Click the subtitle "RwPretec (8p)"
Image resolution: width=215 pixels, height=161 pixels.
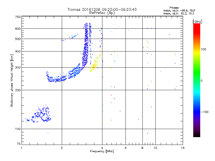(x=102, y=13)
